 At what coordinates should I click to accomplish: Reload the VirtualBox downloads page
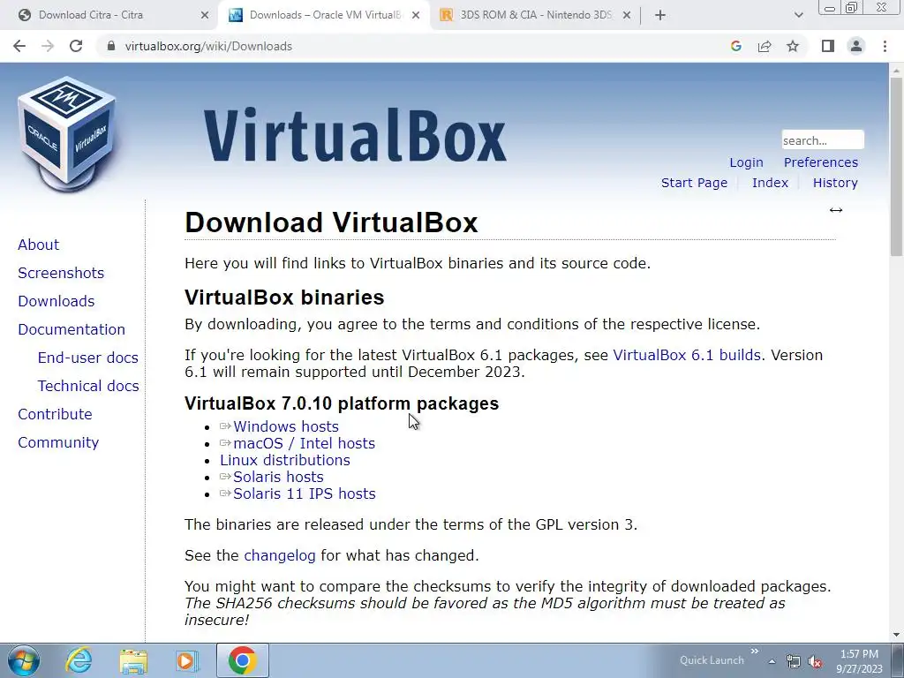[76, 46]
